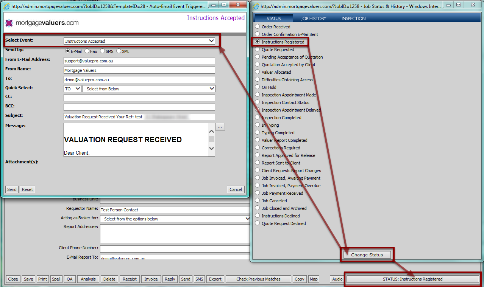Image resolution: width=484 pixels, height=287 pixels.
Task: Click the Subject field
Action: (139, 117)
